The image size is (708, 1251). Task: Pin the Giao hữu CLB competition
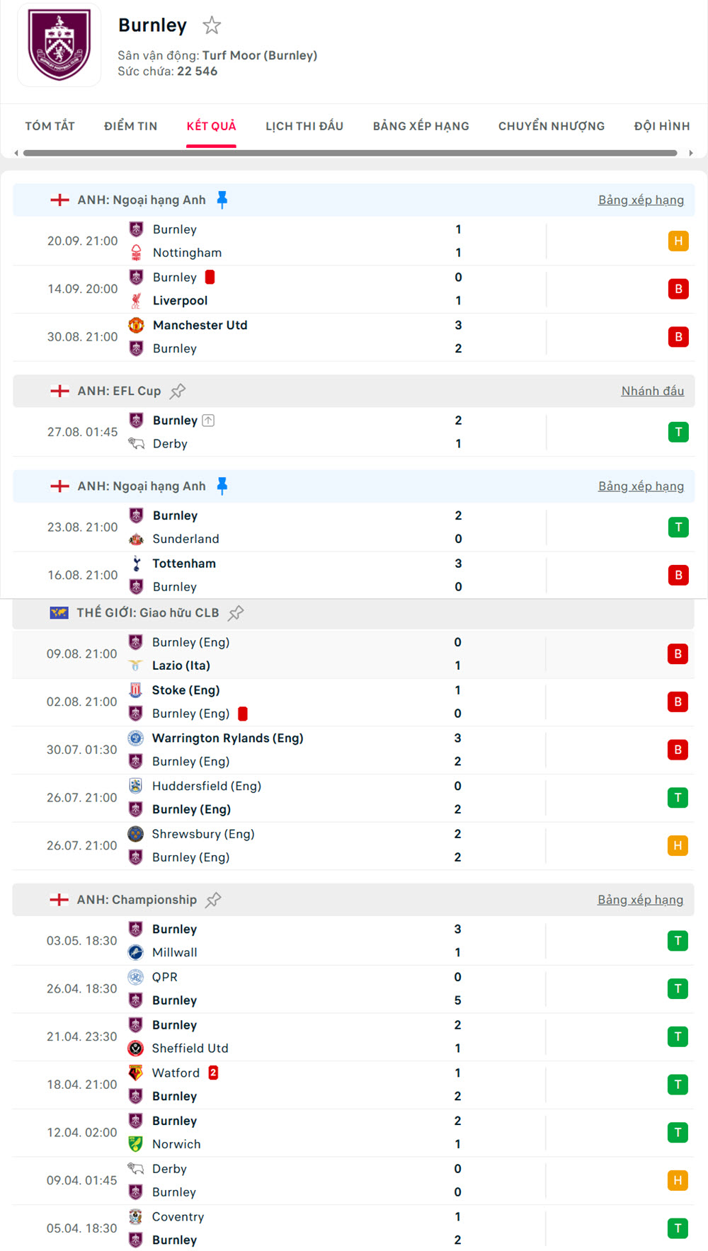click(x=236, y=613)
